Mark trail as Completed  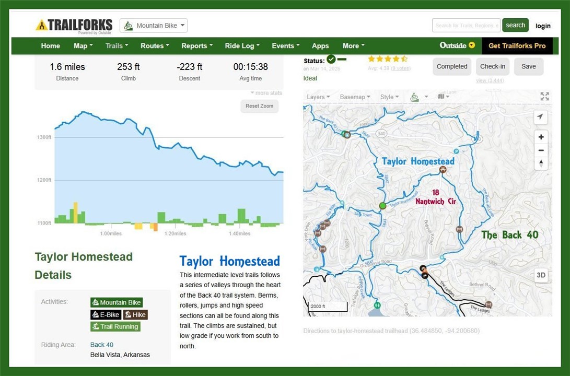(452, 66)
